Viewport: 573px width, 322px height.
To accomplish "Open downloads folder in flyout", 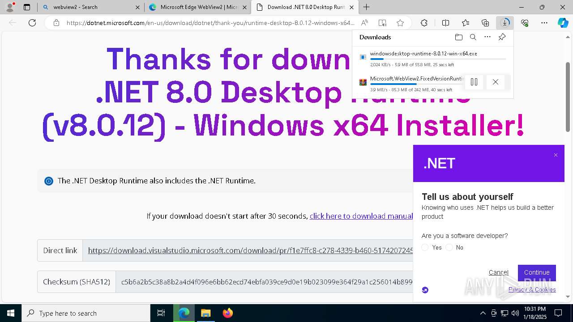I will click(458, 37).
